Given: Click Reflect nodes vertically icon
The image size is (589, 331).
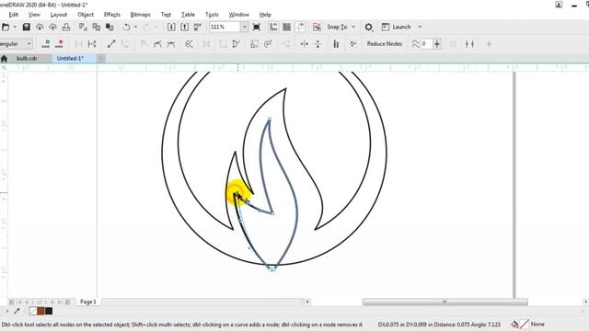Looking at the screenshot, I should [318, 44].
